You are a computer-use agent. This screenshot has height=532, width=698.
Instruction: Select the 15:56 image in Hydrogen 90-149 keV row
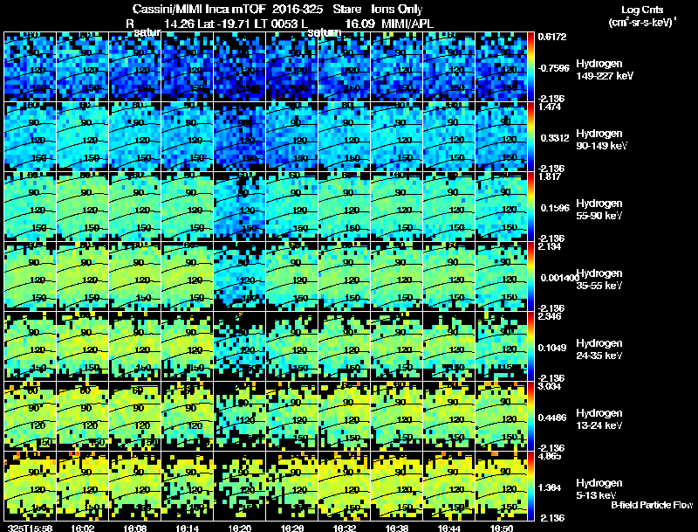[x=31, y=136]
